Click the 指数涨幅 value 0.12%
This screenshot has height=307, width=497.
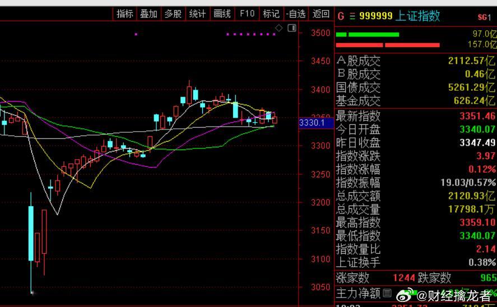[x=482, y=169]
